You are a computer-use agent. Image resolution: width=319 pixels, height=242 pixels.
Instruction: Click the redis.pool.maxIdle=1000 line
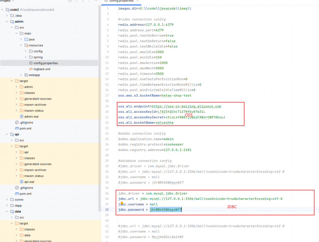pos(141,52)
